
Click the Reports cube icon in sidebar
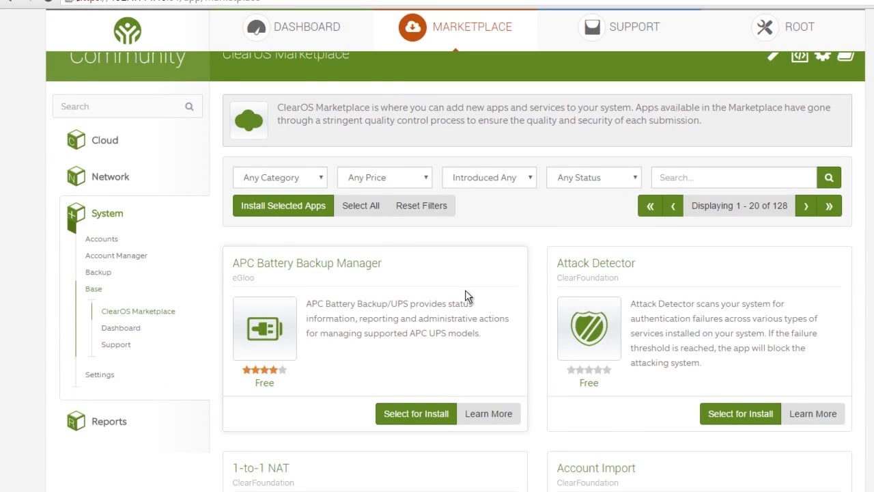coord(76,421)
